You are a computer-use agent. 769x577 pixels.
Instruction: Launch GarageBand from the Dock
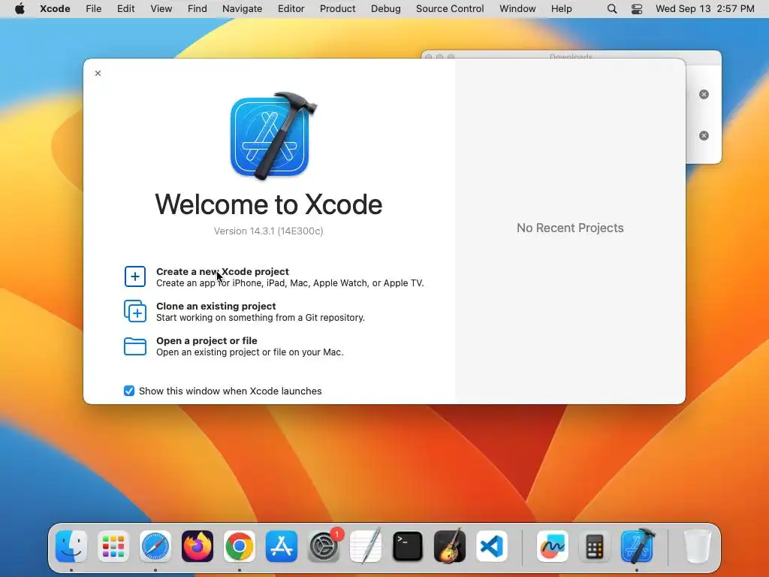(x=450, y=546)
